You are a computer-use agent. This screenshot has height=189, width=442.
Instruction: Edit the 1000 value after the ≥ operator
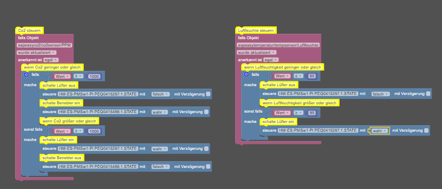click(95, 131)
